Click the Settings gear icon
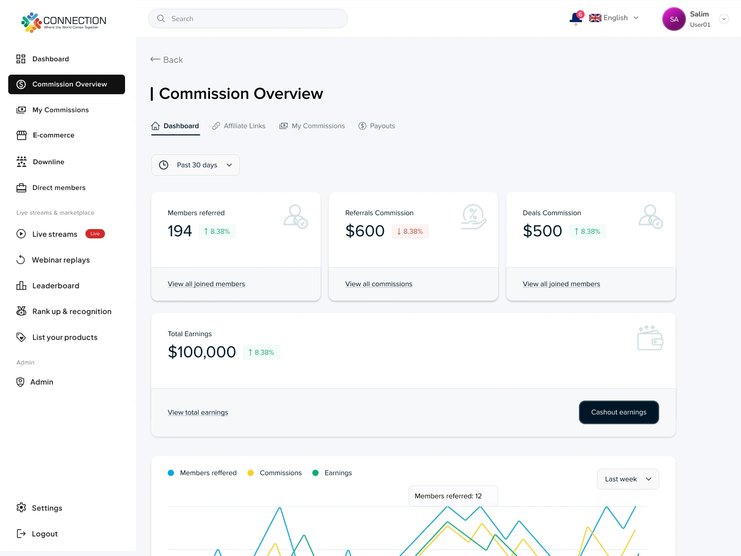 tap(21, 508)
